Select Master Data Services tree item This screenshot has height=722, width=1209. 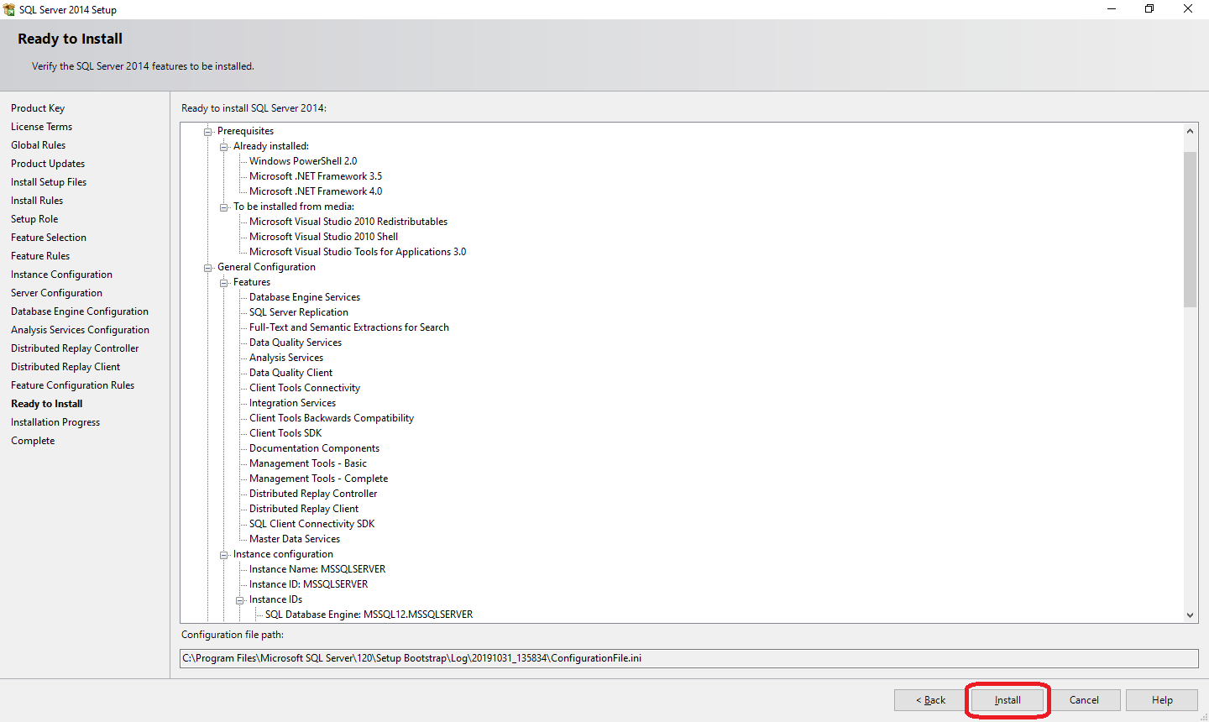click(295, 539)
